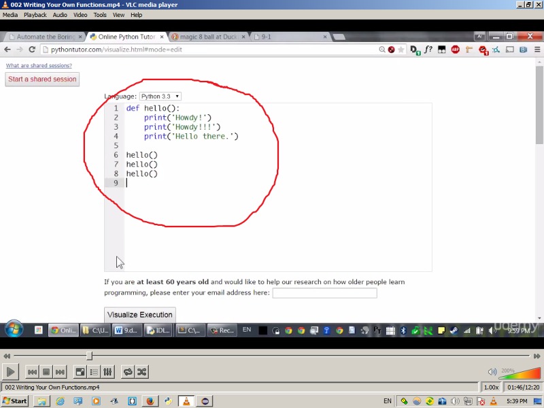Toggle loop playback mode
Image resolution: width=544 pixels, height=408 pixels.
click(x=127, y=372)
